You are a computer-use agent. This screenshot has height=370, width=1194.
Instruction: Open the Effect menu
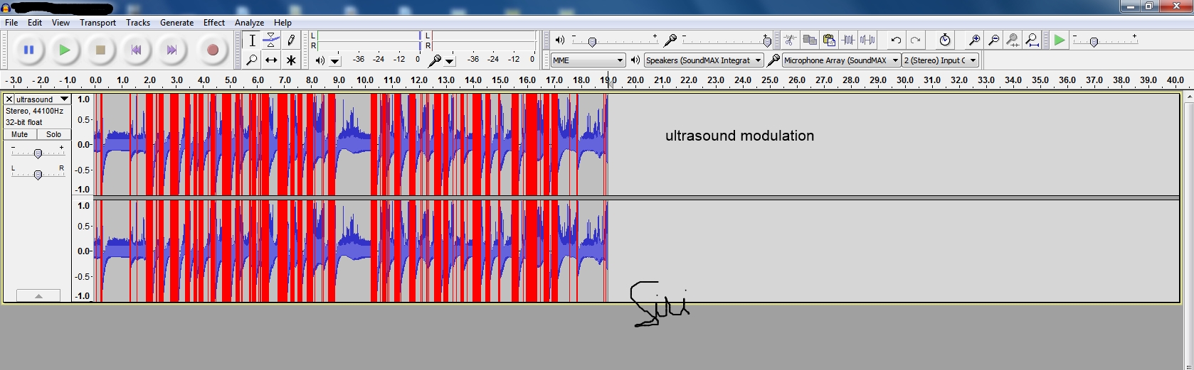click(x=213, y=23)
